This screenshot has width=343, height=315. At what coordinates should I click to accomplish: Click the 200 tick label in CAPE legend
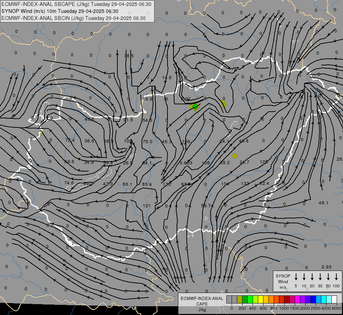click(242, 308)
